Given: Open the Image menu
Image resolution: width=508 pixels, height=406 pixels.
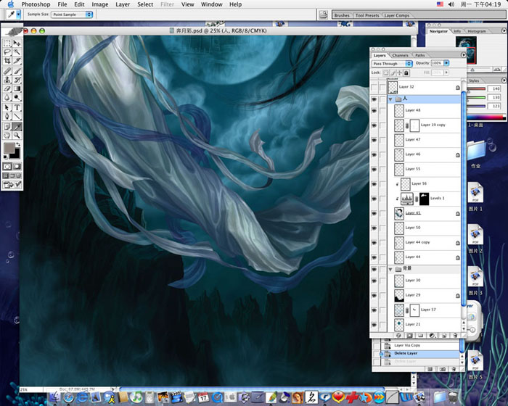Looking at the screenshot, I should (x=100, y=4).
